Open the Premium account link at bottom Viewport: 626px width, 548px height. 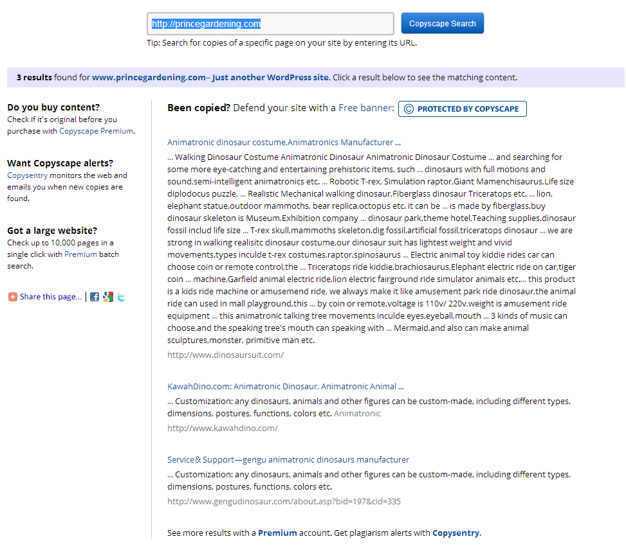click(277, 533)
